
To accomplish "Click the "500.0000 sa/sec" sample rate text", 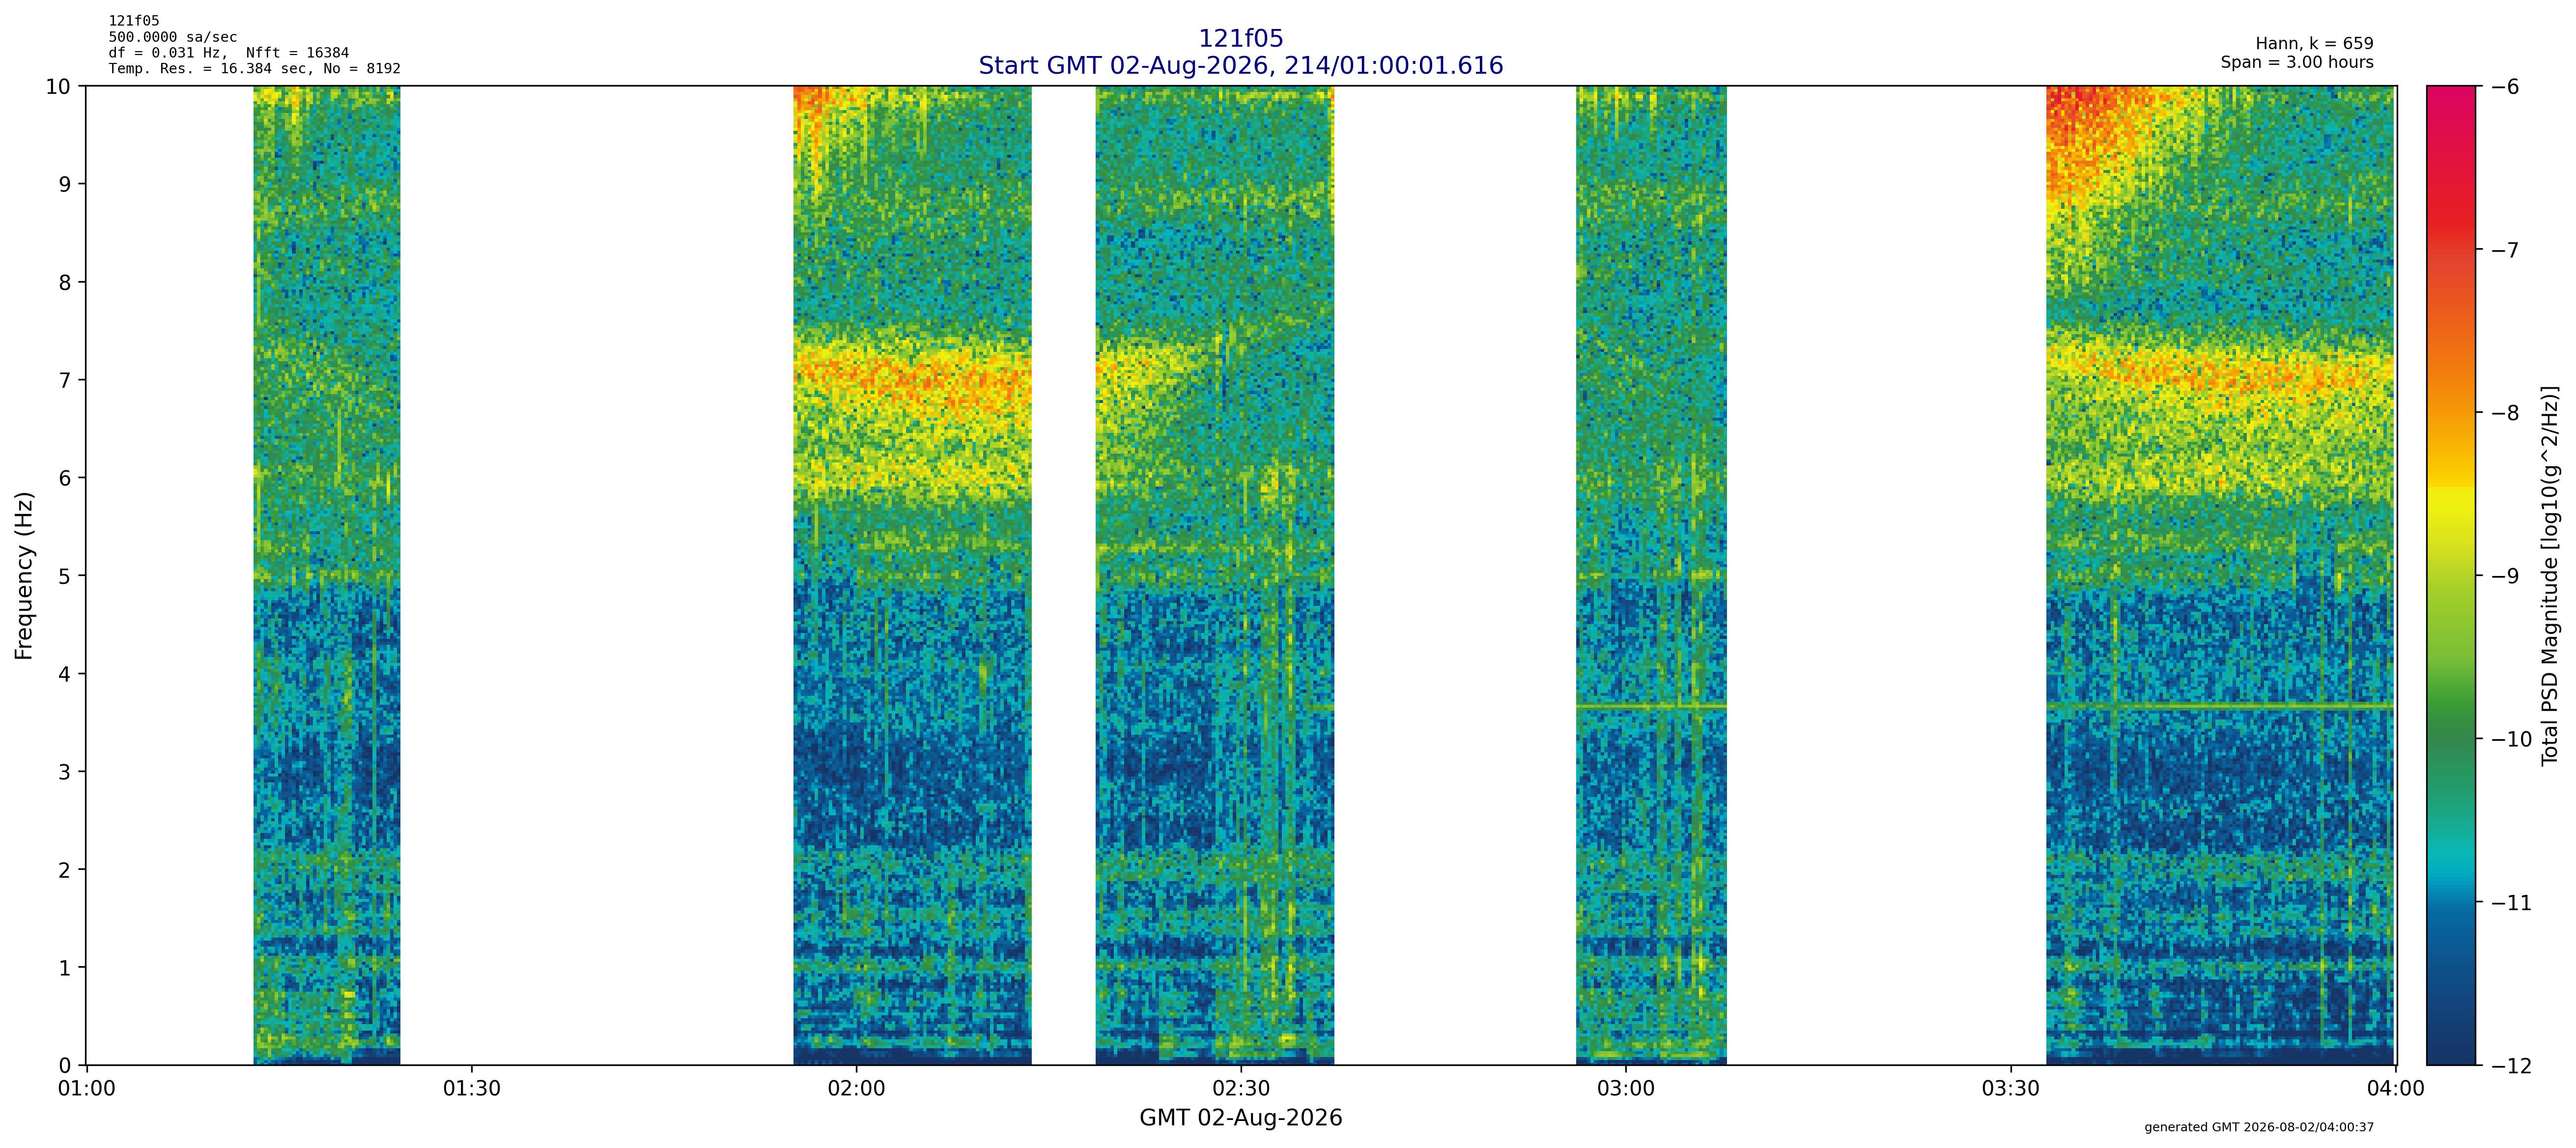I will click(173, 37).
